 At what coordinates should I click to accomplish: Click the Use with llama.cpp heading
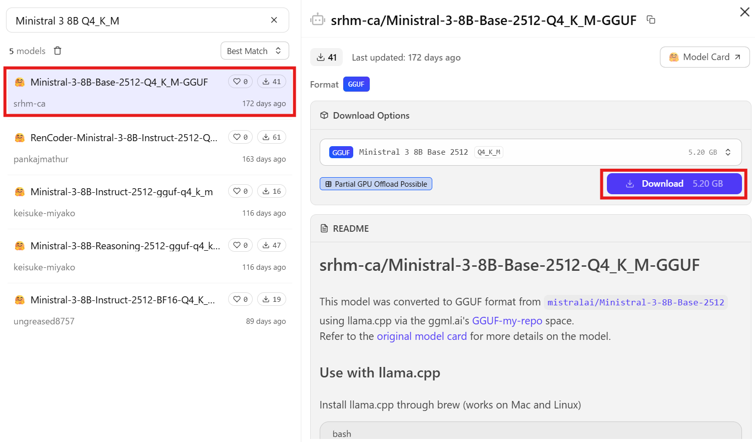tap(380, 373)
